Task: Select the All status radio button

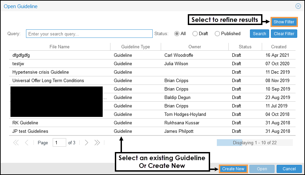Action: [177, 34]
